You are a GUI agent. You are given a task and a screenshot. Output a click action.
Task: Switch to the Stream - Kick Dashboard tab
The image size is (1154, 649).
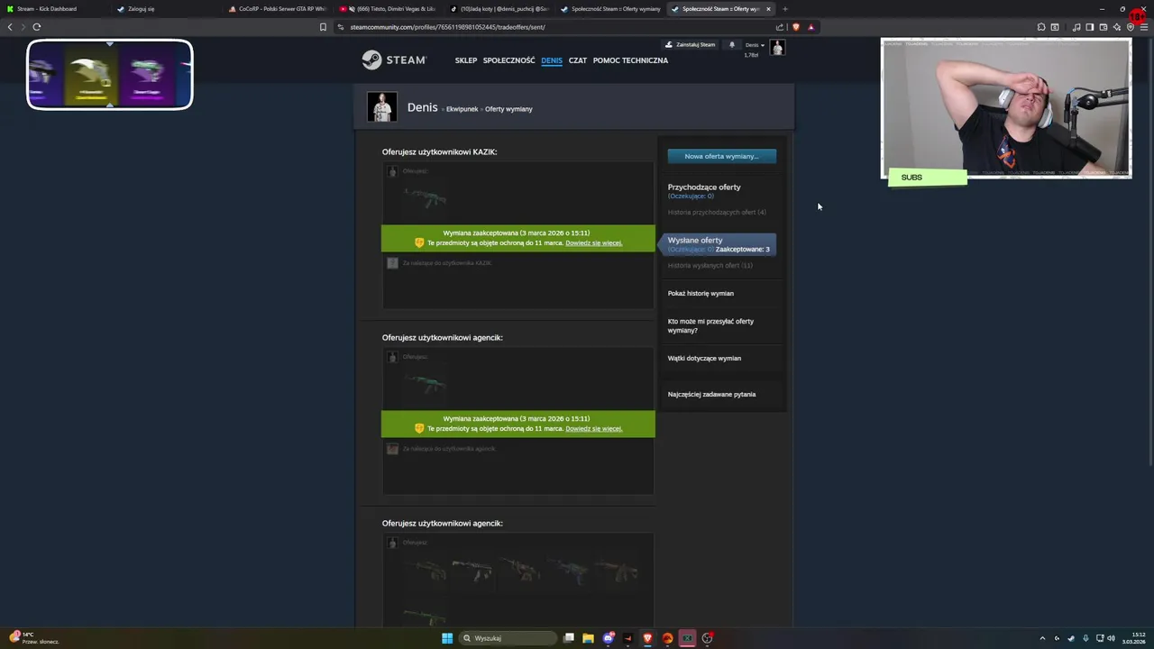point(54,9)
